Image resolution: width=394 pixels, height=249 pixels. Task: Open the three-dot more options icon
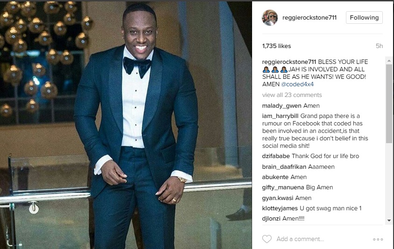click(378, 239)
